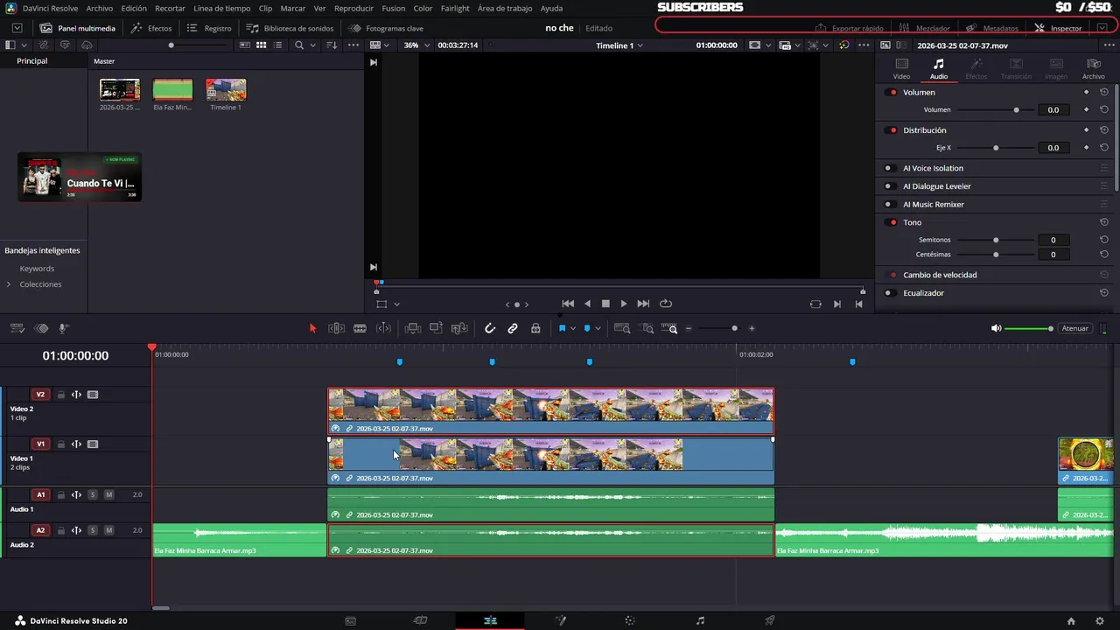Image resolution: width=1120 pixels, height=630 pixels.
Task: Select the Timeline 1 thumbnail in media pool
Action: 226,90
